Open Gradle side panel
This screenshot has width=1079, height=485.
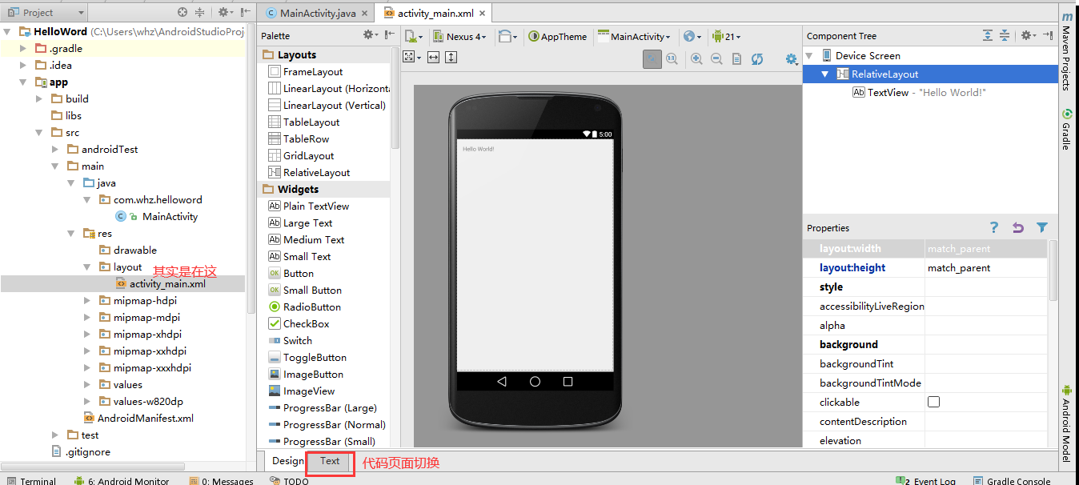[1067, 129]
